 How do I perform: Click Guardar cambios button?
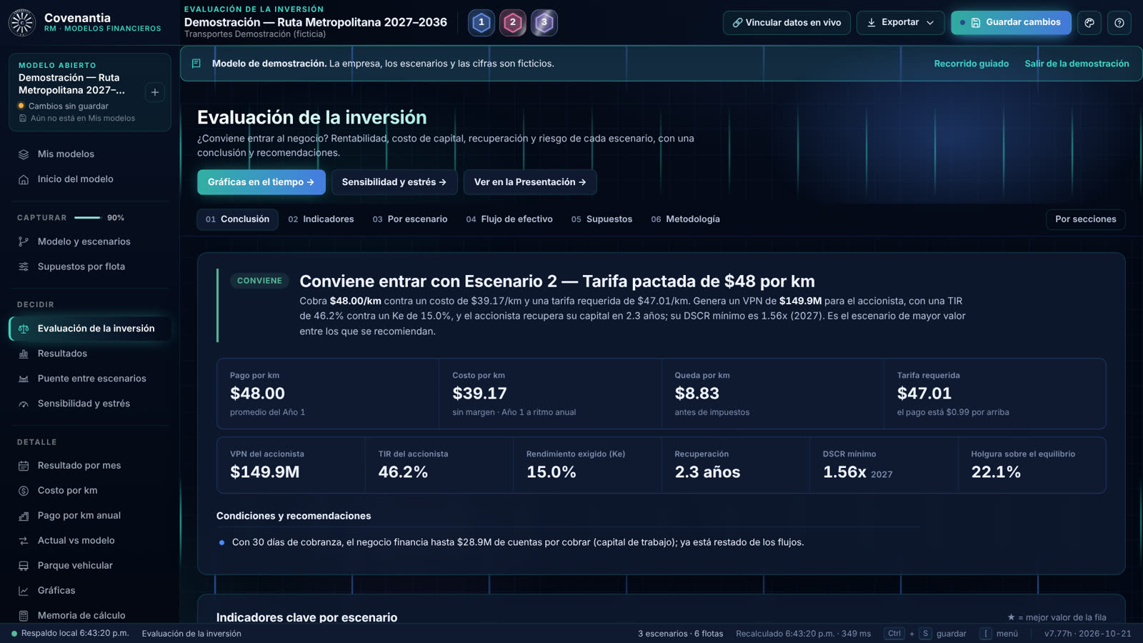(x=1011, y=23)
